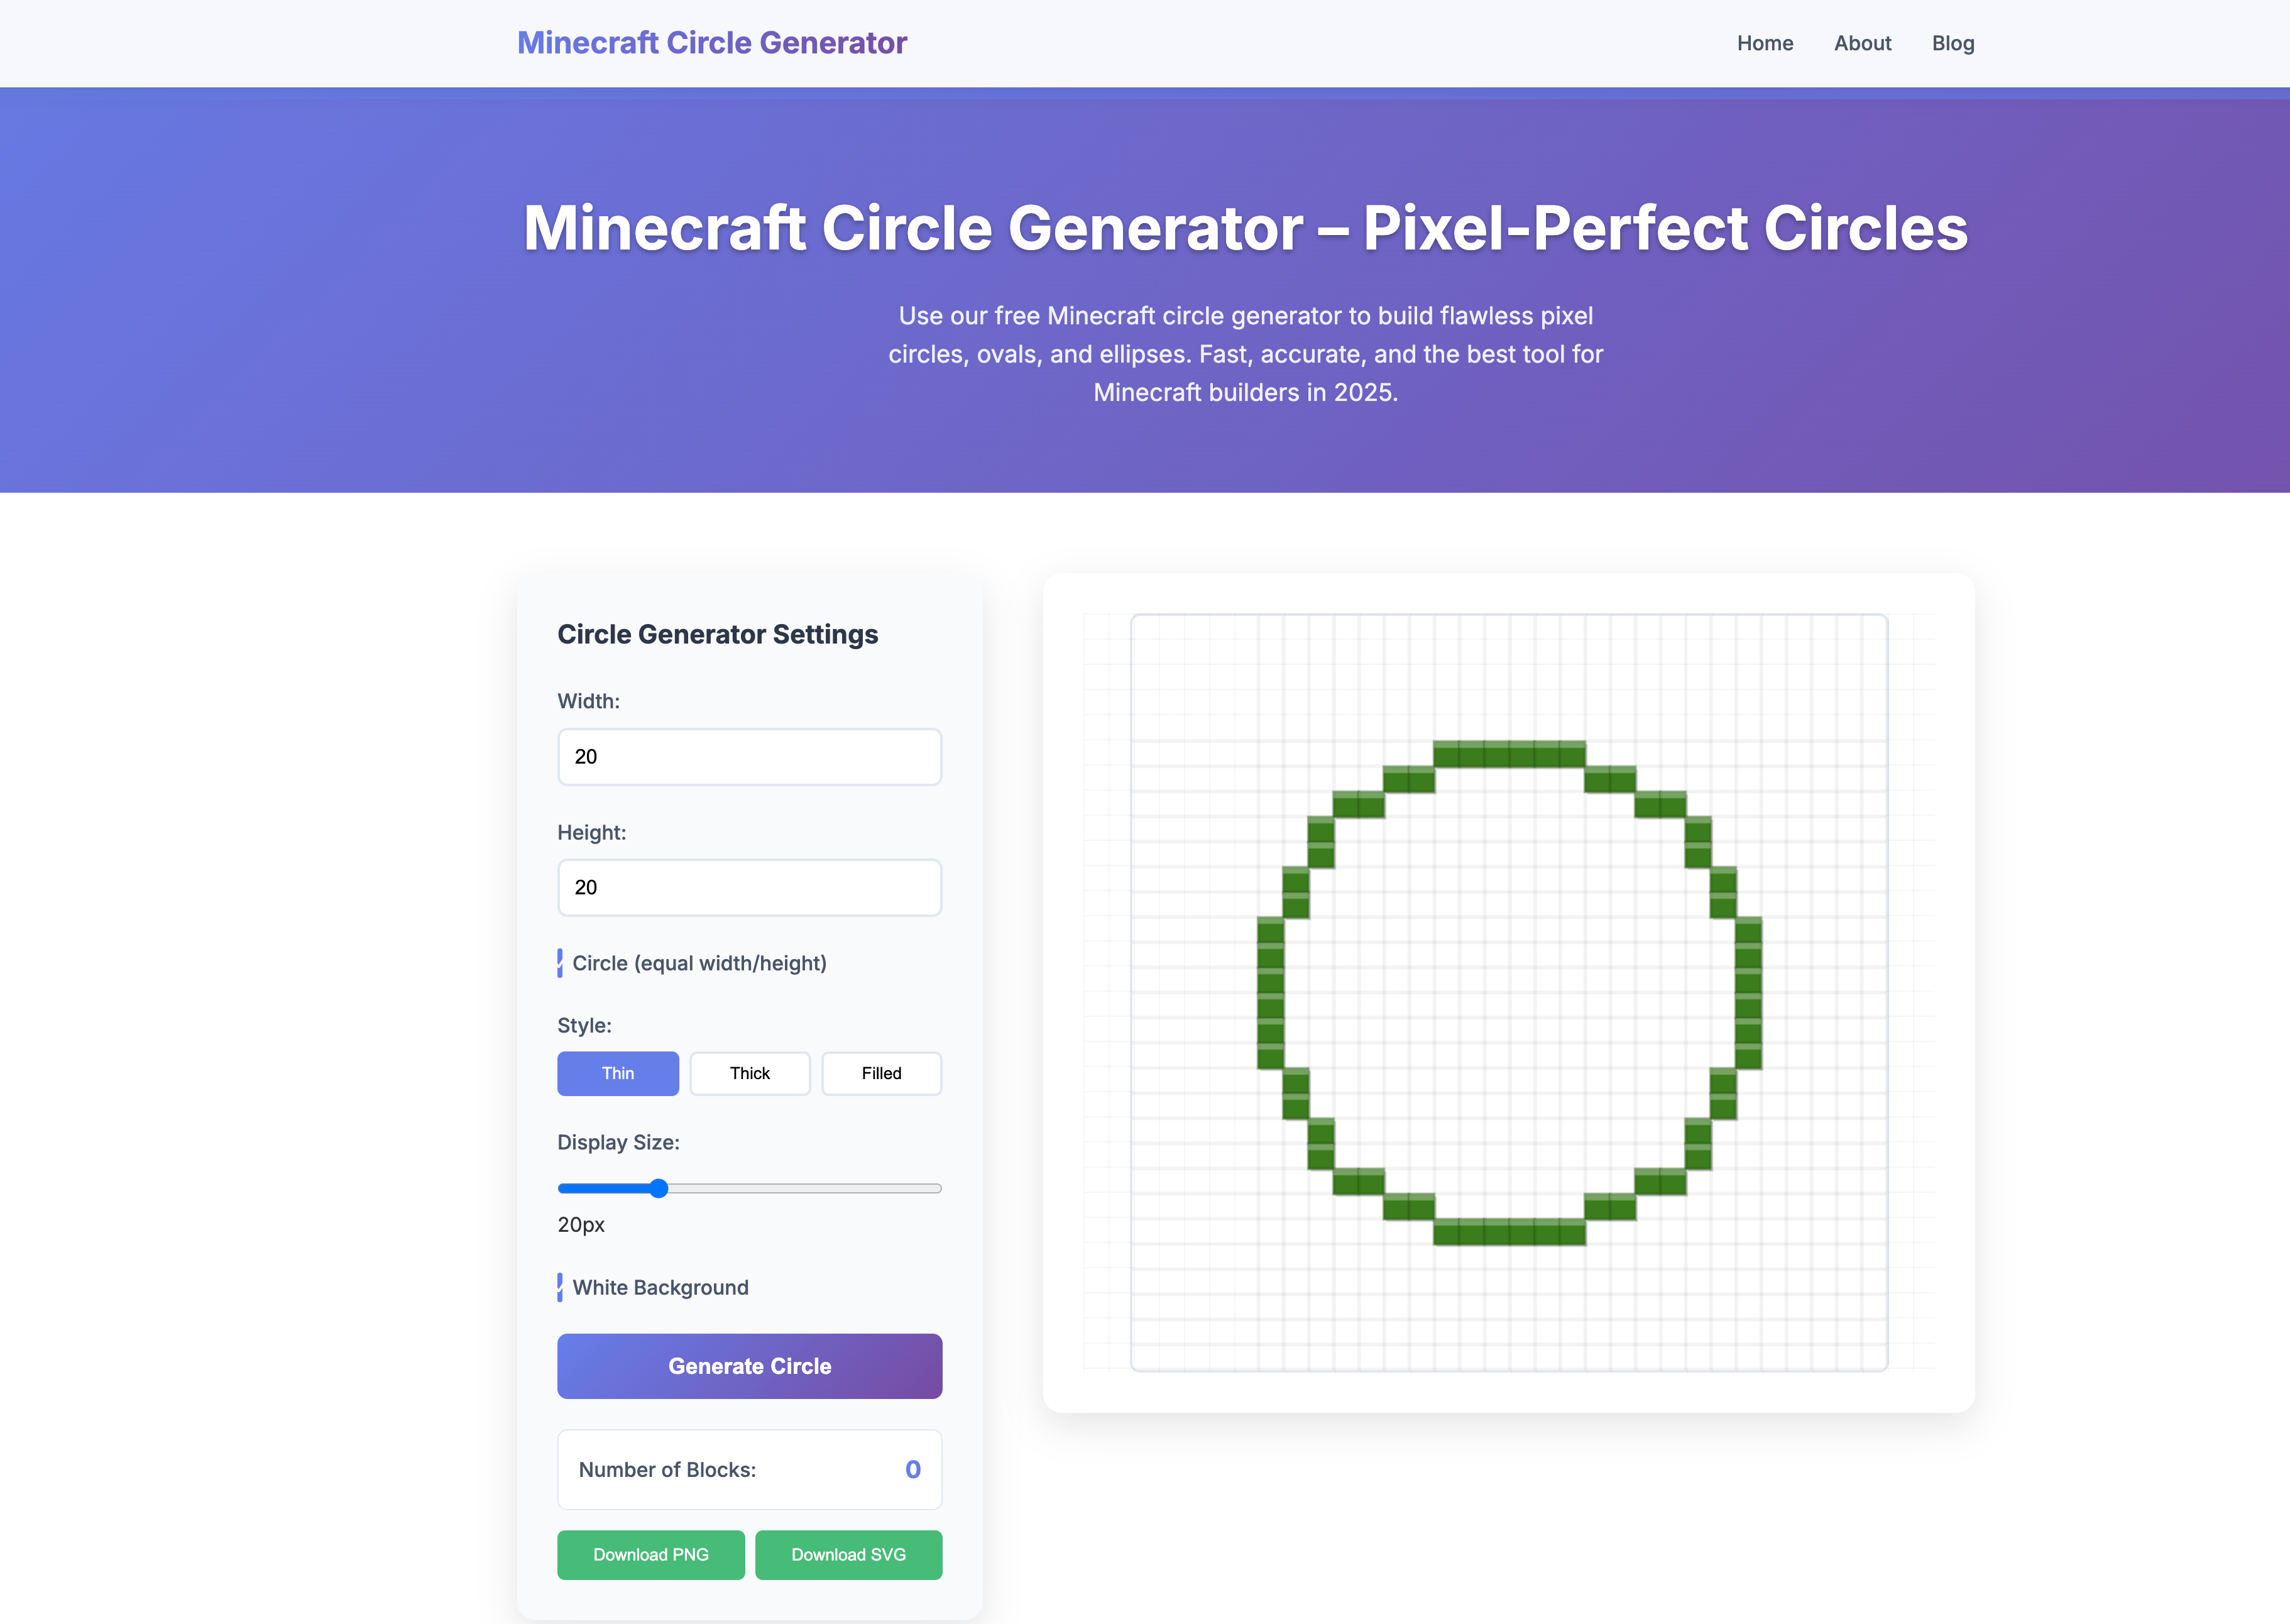This screenshot has width=2290, height=1624.
Task: Open the Home page from navigation
Action: (x=1764, y=43)
